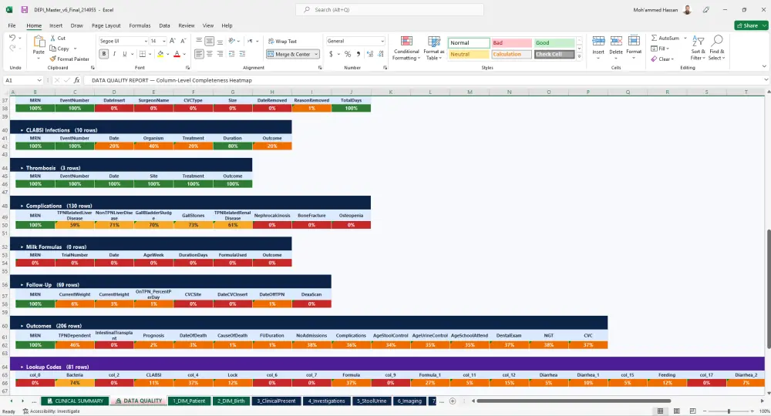Open the Formulas ribbon tab
Screen dimensions: 771x416
[x=140, y=25]
